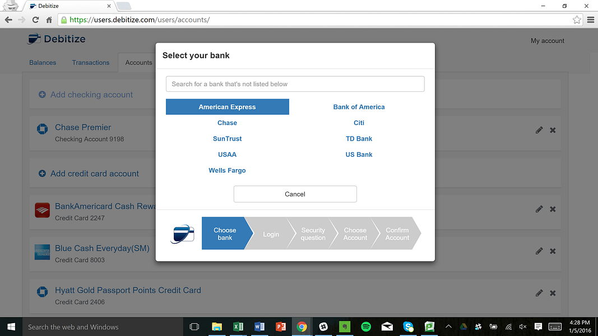Open Hyatt Gold Passport Points Credit Card
The image size is (598, 336).
click(x=128, y=290)
